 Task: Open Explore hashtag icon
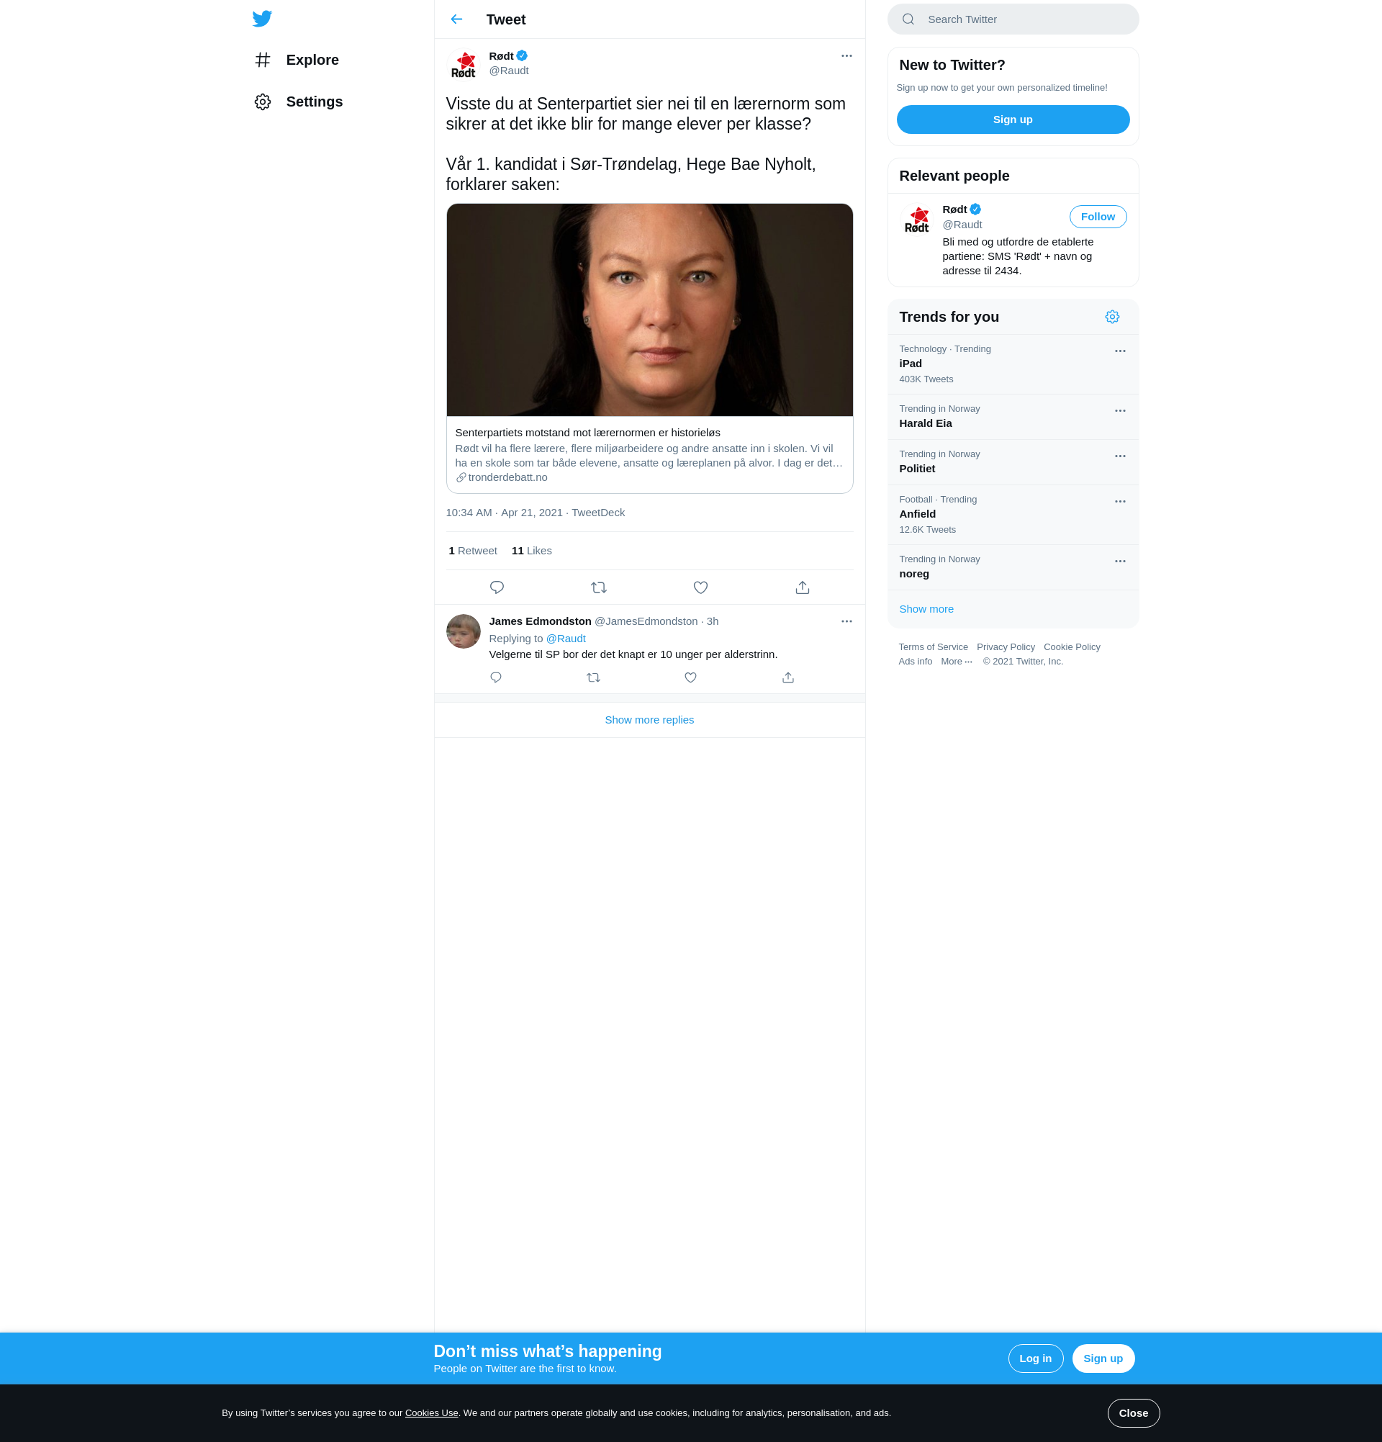(x=263, y=60)
